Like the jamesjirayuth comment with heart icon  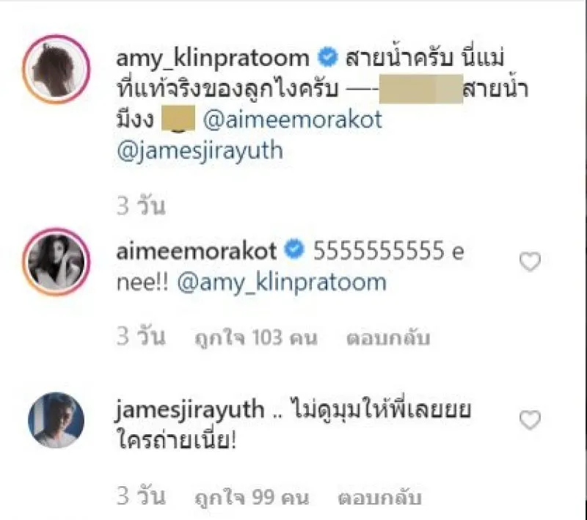[530, 420]
